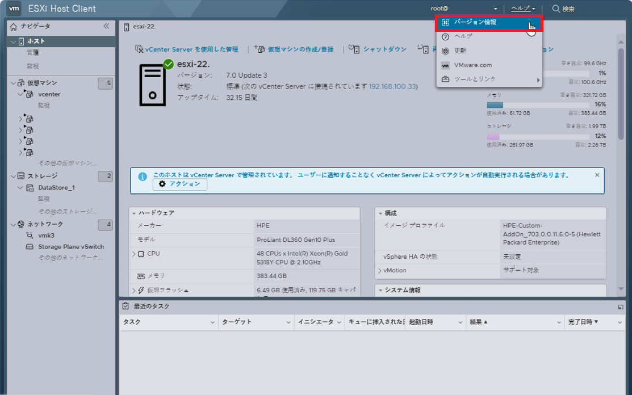
Task: Click the VMware vm logo
Action: point(14,9)
